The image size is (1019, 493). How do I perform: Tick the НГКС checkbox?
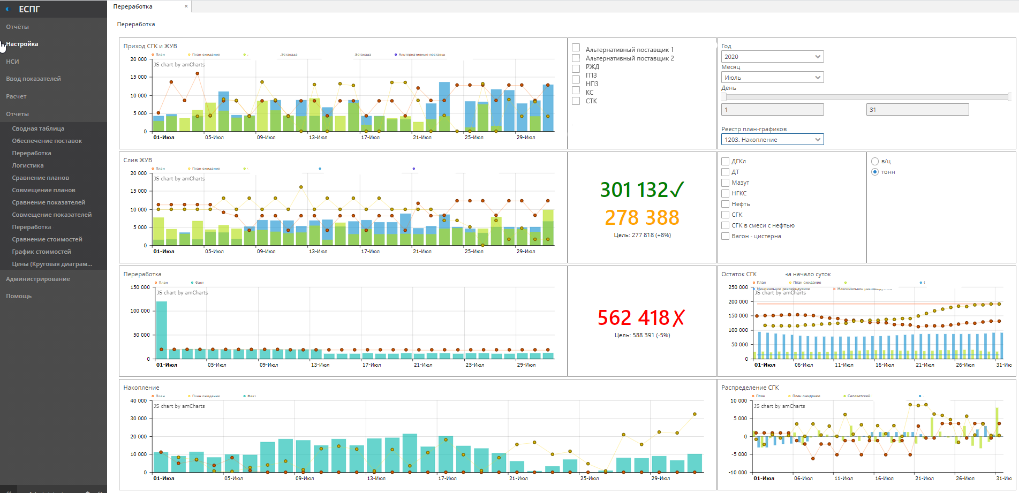(725, 193)
